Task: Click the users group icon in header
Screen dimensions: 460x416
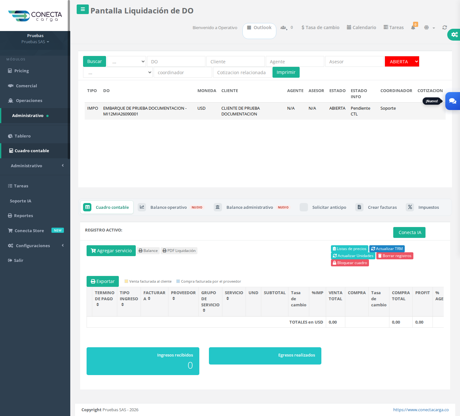Action: coord(283,27)
